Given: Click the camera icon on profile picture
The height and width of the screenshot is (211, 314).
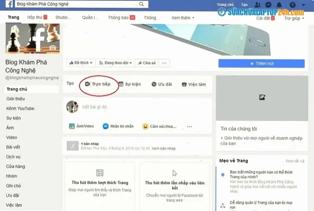Looking at the screenshot, I should point(53,48).
